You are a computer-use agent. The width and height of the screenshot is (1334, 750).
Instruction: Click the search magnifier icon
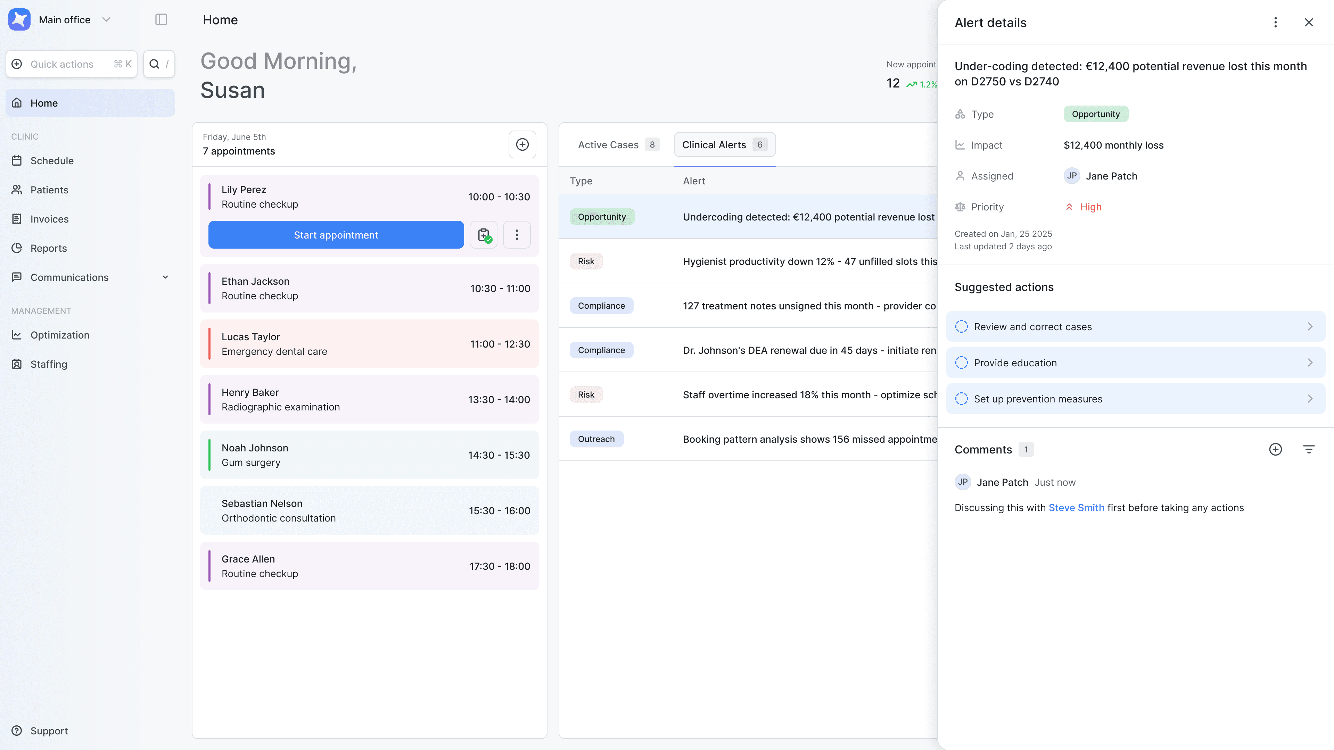[x=154, y=64]
